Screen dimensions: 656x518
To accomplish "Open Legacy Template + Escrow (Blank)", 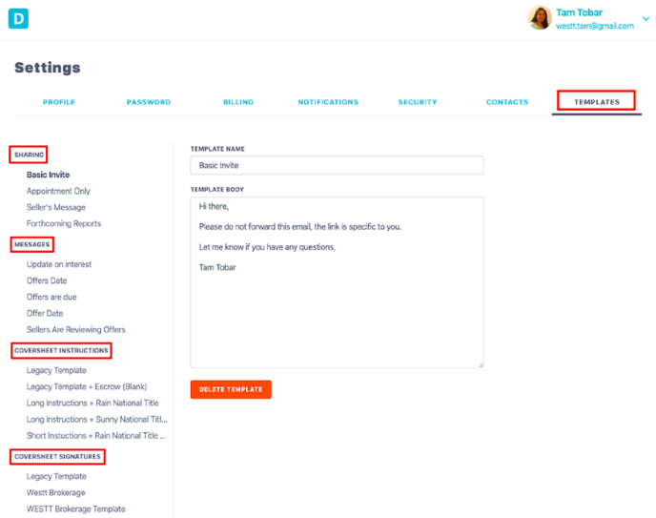I will 87,386.
